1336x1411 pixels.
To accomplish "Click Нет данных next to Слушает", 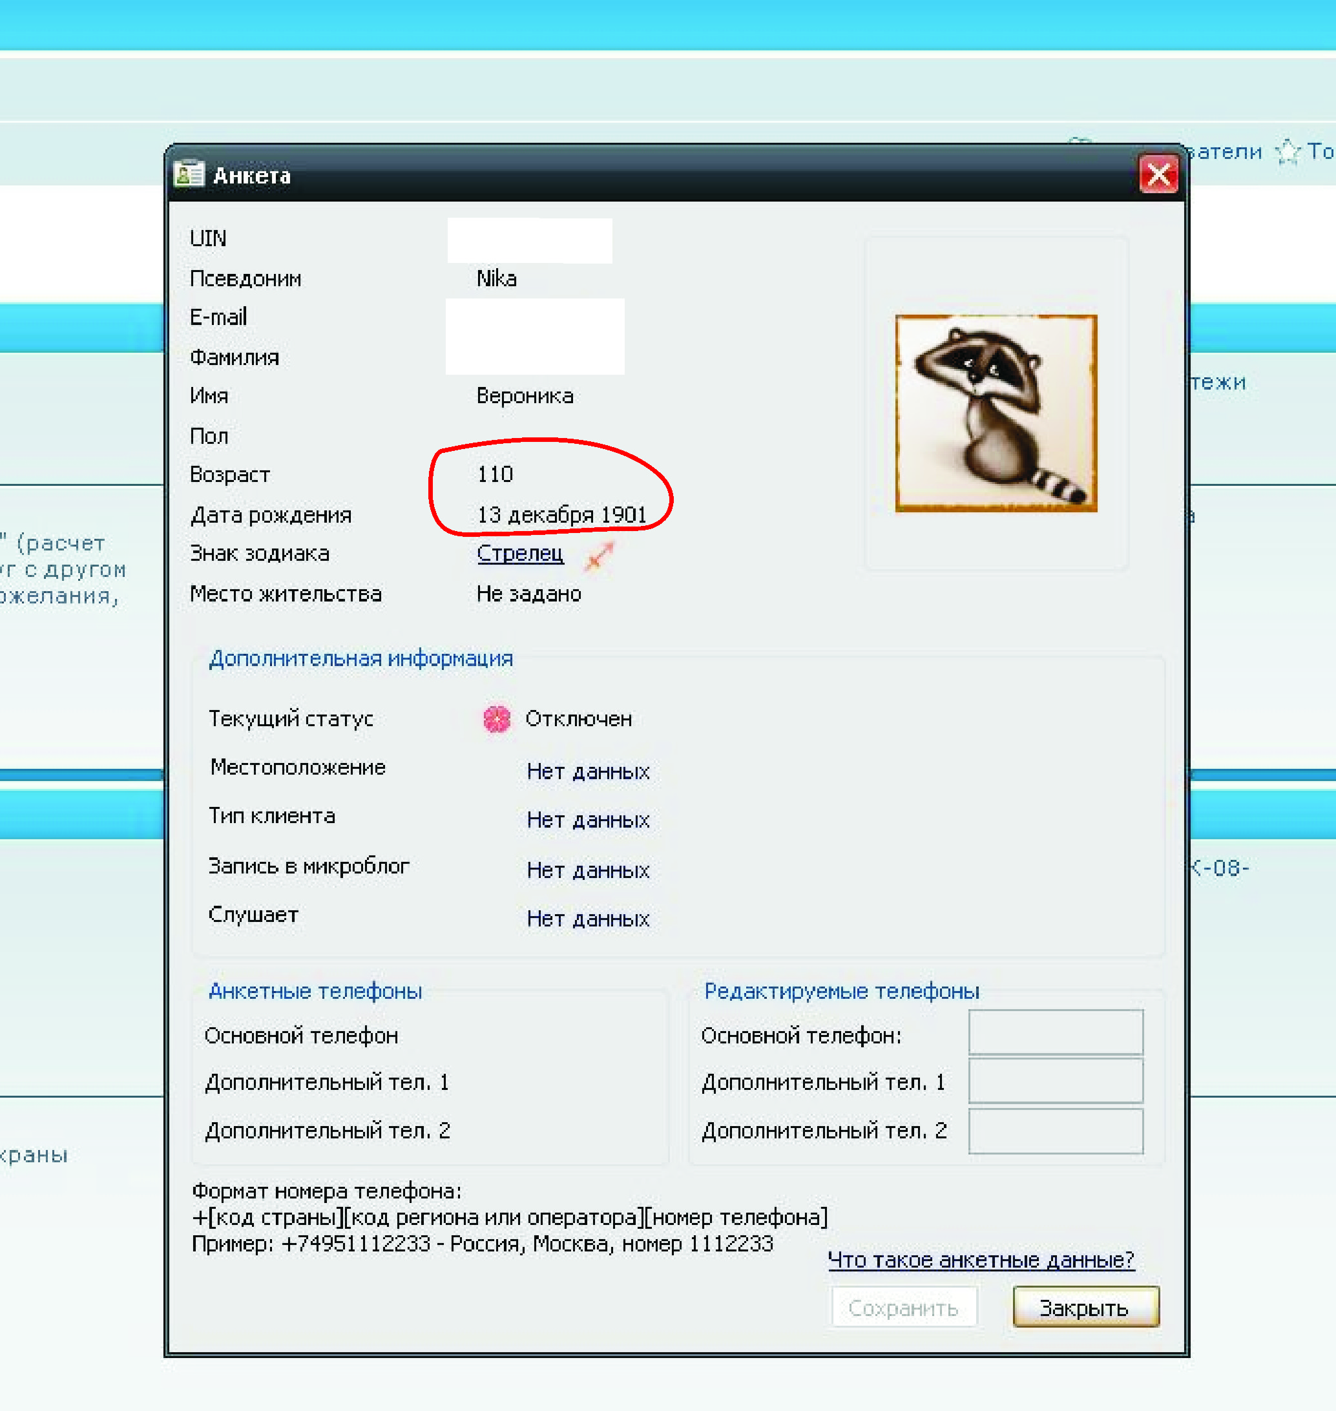I will [589, 919].
